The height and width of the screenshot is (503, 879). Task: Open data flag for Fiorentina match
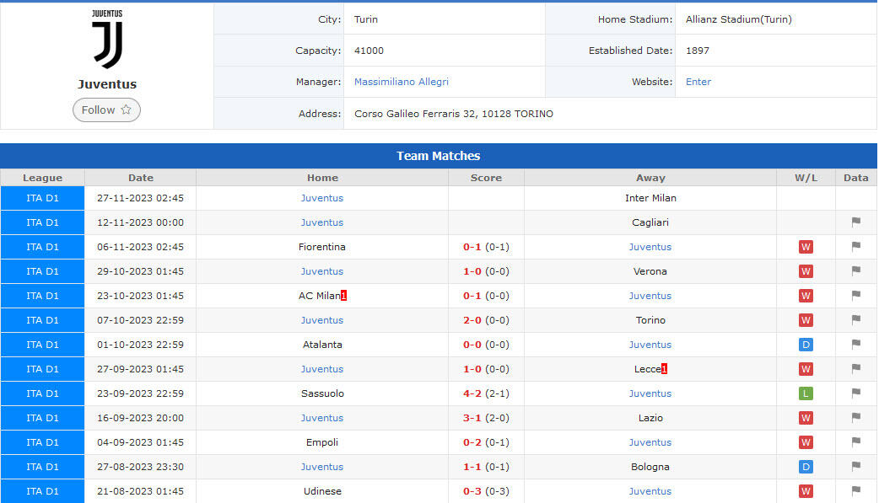coord(855,247)
